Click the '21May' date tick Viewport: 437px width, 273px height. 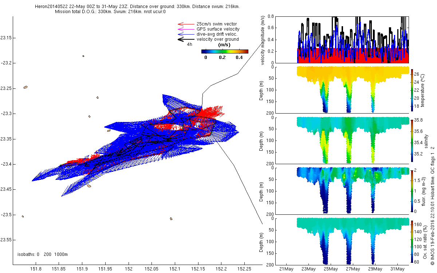(286, 269)
